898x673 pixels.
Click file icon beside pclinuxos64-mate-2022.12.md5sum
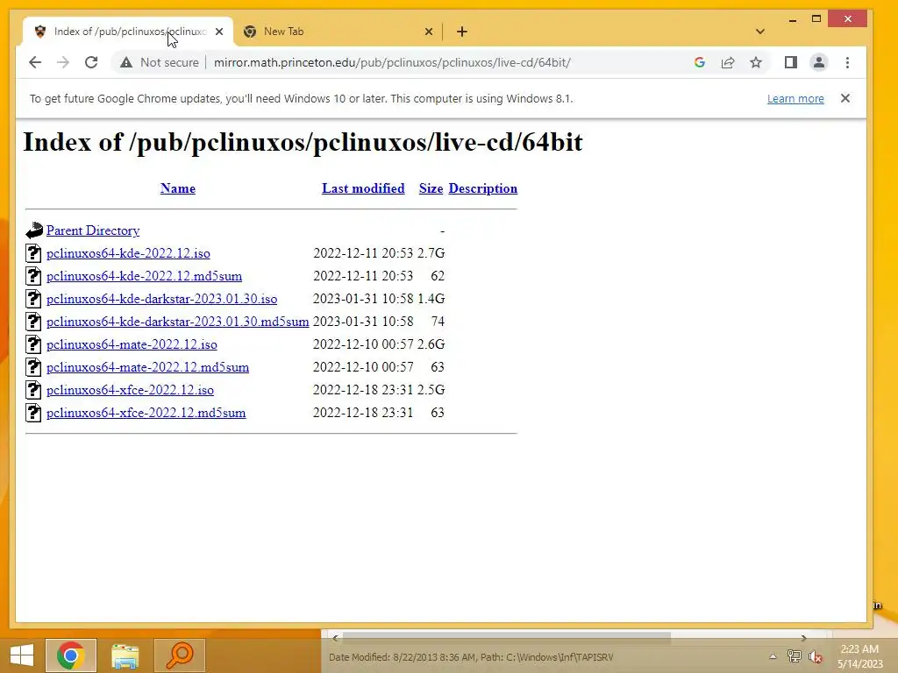(x=34, y=367)
